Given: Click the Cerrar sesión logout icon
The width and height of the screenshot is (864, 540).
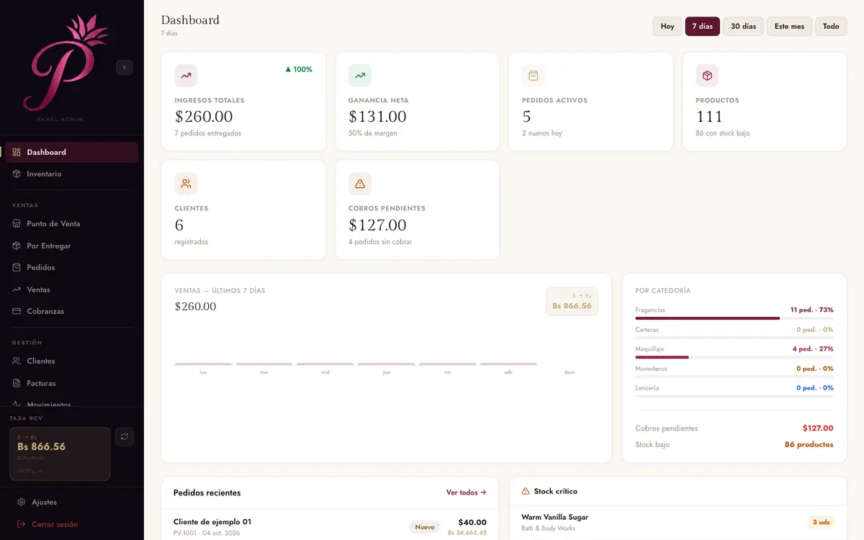Looking at the screenshot, I should tap(22, 524).
